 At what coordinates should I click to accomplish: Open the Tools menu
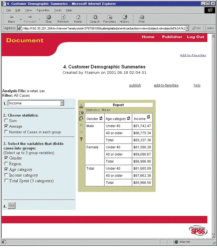click(x=58, y=10)
